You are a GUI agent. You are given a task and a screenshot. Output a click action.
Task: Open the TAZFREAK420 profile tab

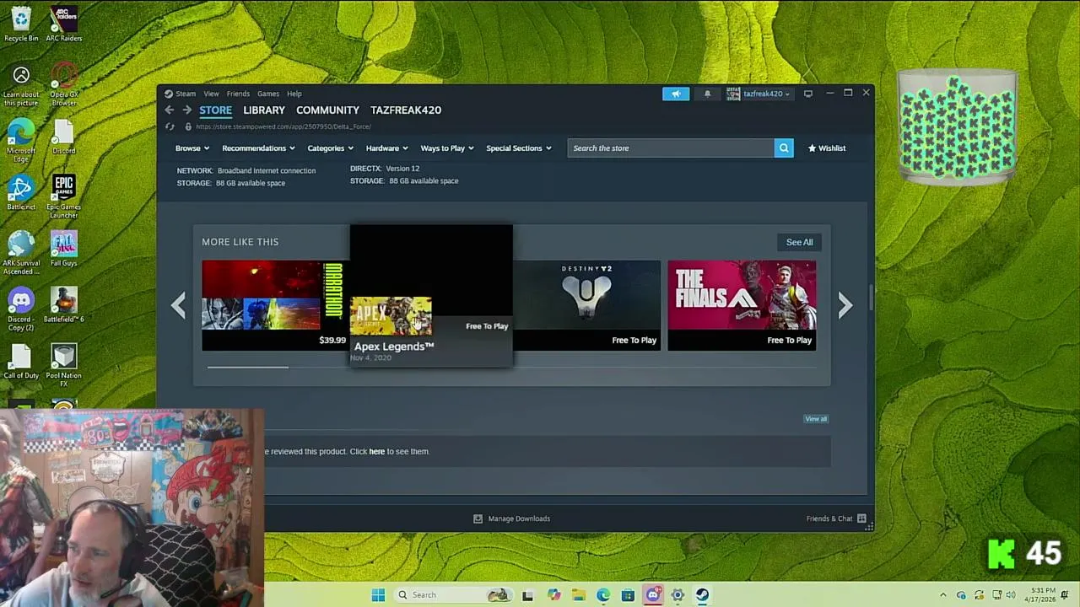406,110
